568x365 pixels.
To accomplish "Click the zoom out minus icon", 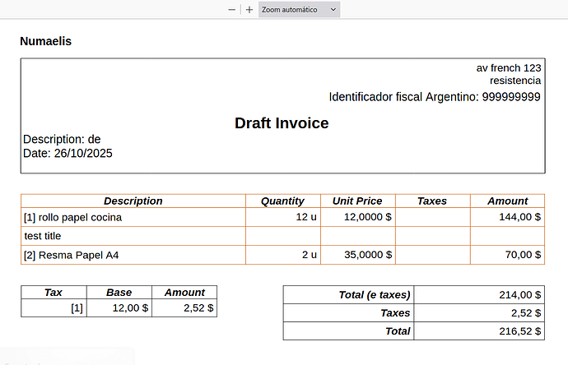I will [232, 9].
